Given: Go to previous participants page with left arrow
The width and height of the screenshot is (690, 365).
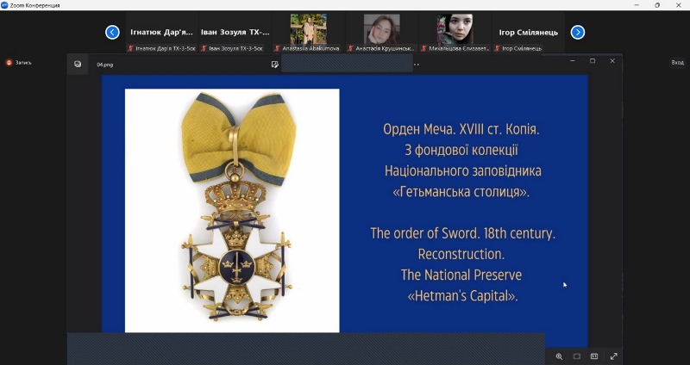Looking at the screenshot, I should click(x=112, y=32).
